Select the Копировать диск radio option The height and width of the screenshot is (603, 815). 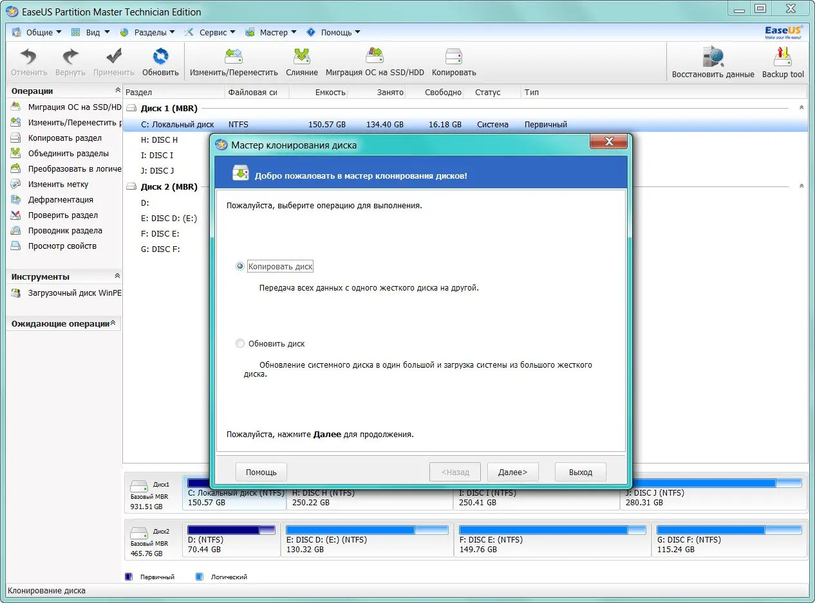(241, 266)
